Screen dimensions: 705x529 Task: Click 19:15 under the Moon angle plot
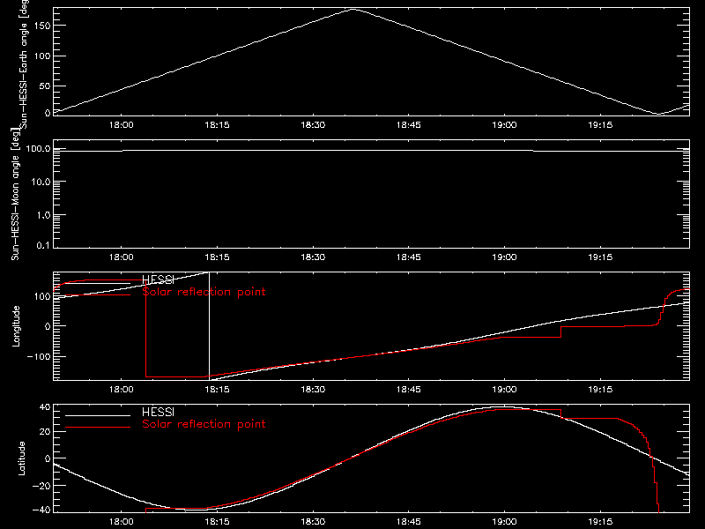tap(600, 257)
